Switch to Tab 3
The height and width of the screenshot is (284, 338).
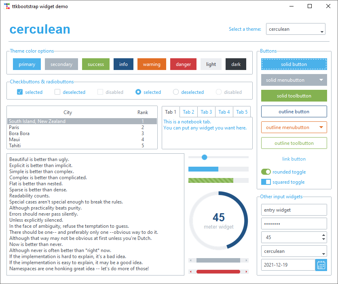[x=206, y=112]
